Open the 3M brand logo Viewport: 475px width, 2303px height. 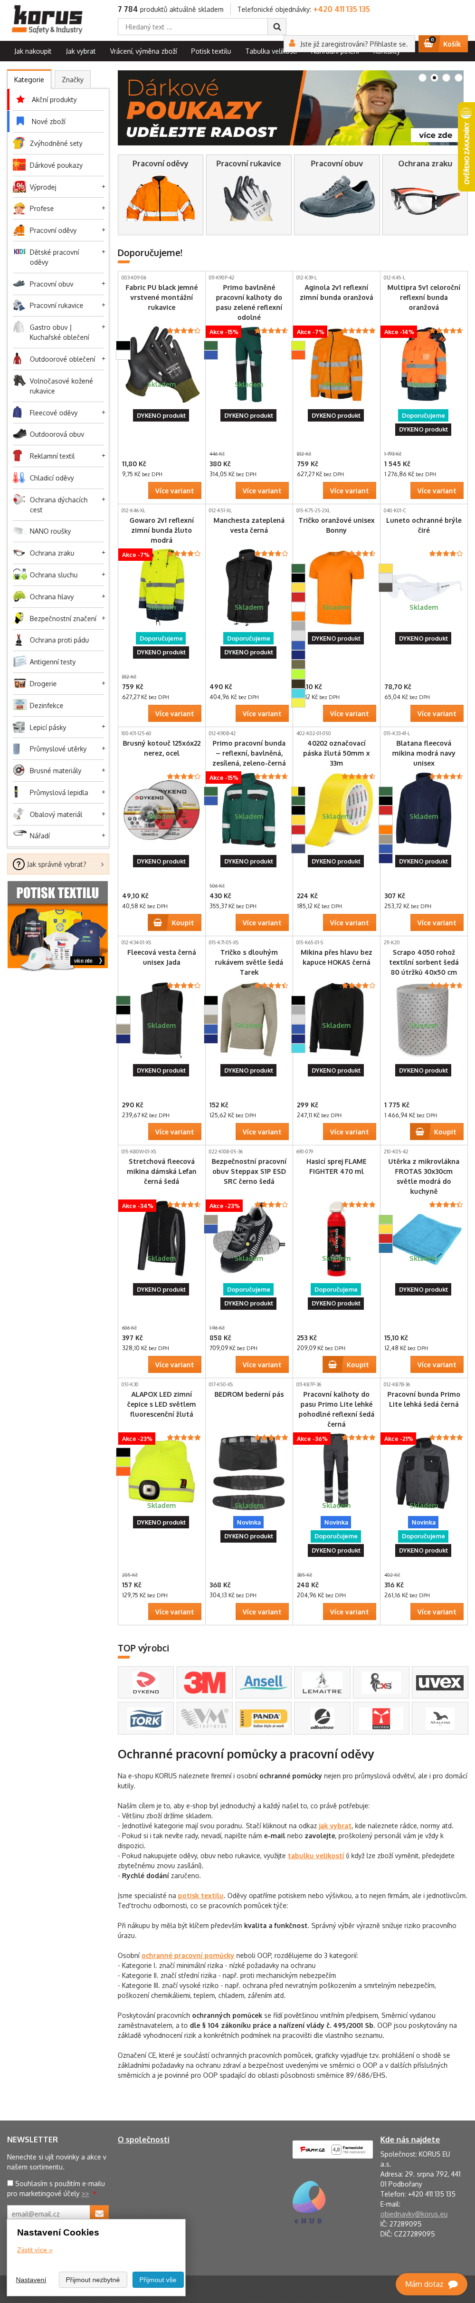pyautogui.click(x=204, y=1682)
